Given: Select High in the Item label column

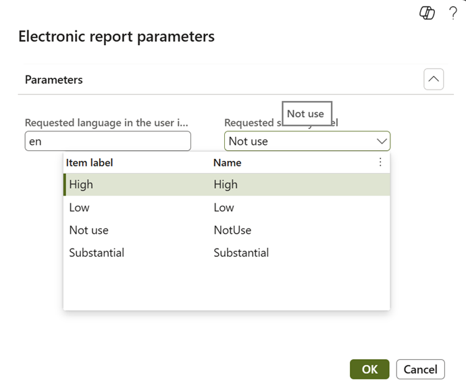Looking at the screenshot, I should coord(81,185).
